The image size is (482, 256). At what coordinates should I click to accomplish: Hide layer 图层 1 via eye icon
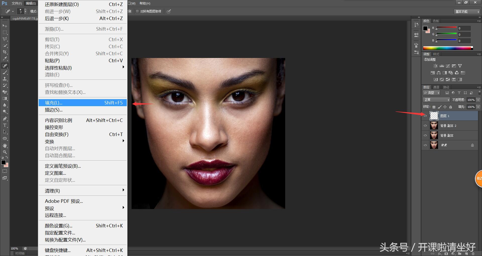click(x=425, y=116)
